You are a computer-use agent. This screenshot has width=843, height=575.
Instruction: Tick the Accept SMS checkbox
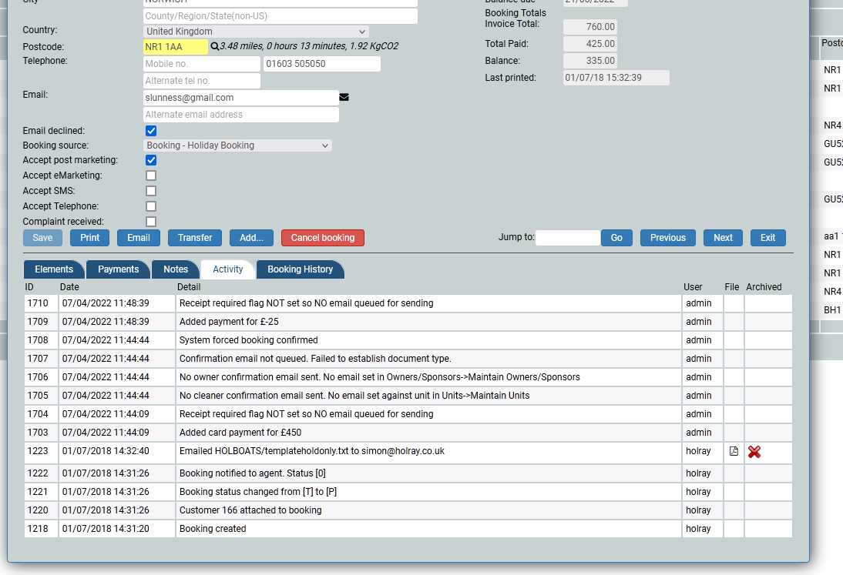click(x=151, y=191)
